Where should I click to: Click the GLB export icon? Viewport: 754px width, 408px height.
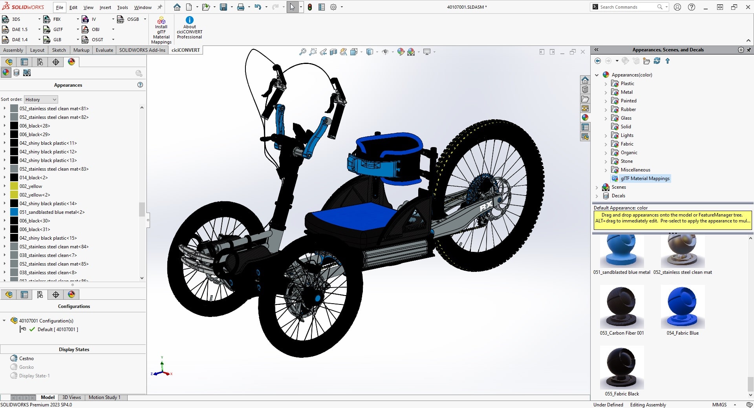[x=47, y=40]
